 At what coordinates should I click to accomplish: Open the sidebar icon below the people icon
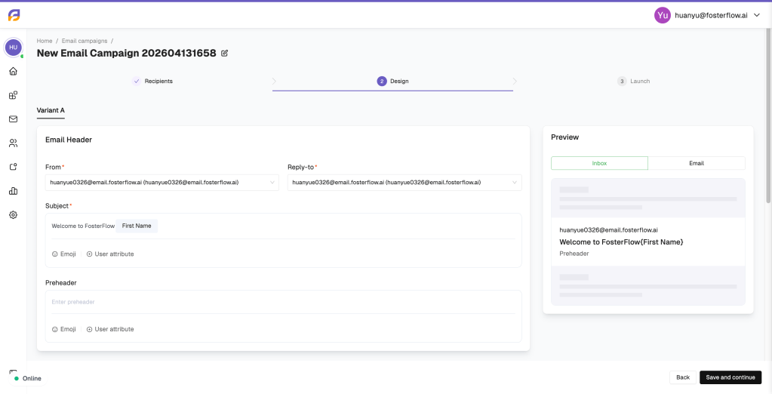pyautogui.click(x=14, y=167)
